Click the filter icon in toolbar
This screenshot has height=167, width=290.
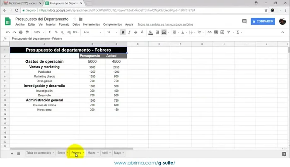[x=229, y=32]
